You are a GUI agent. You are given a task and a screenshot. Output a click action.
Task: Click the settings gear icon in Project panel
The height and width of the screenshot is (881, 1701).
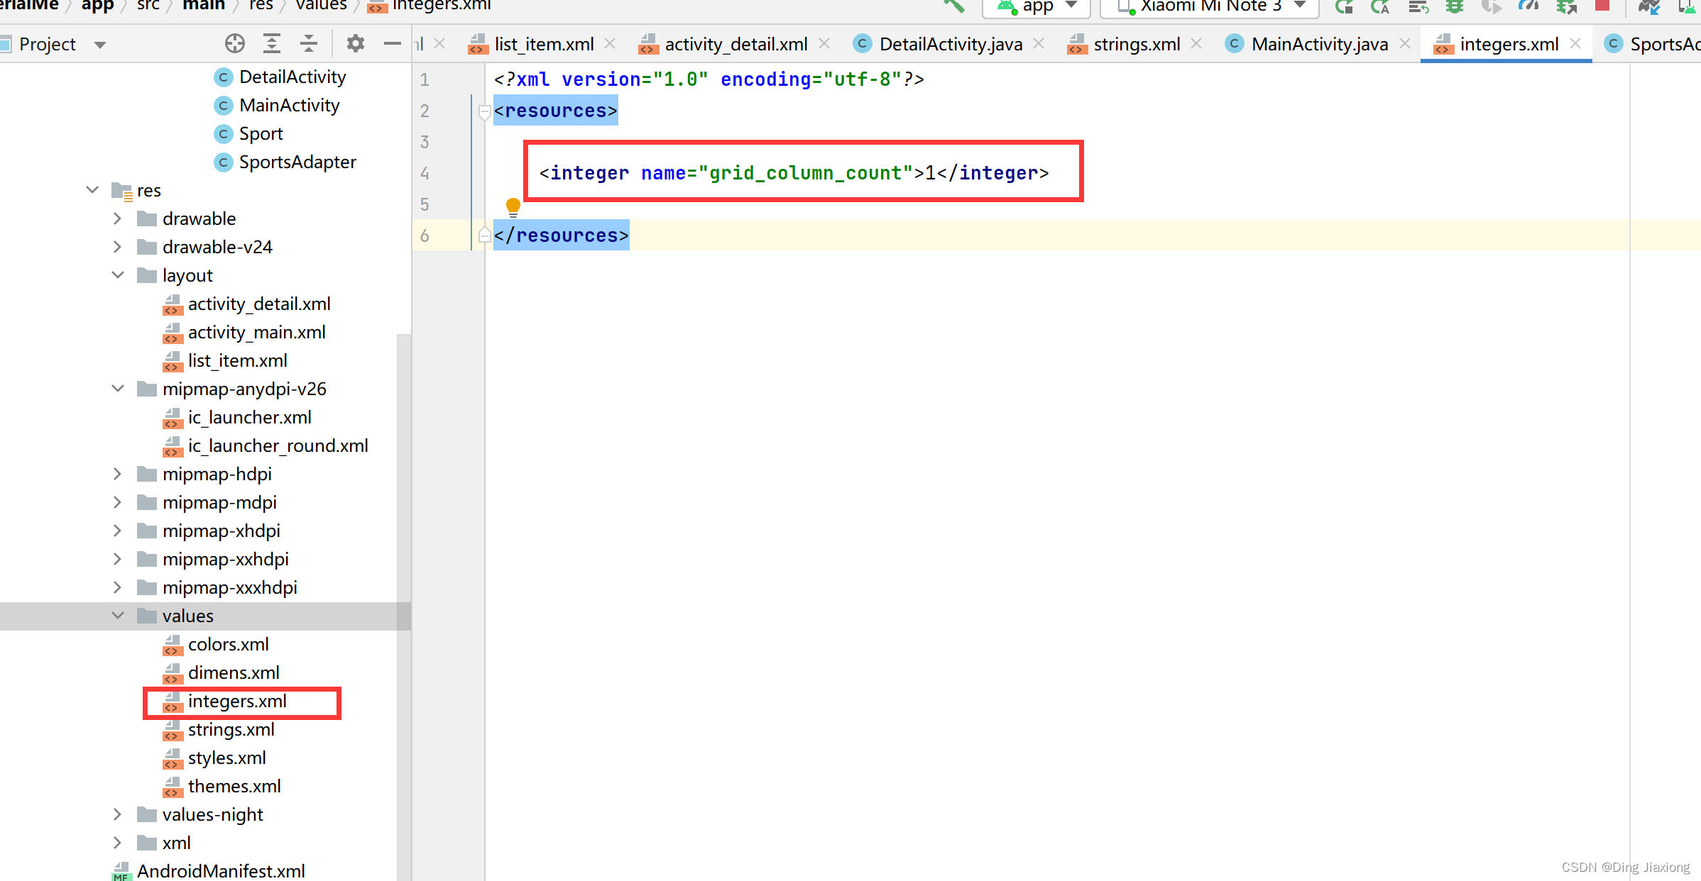(355, 44)
